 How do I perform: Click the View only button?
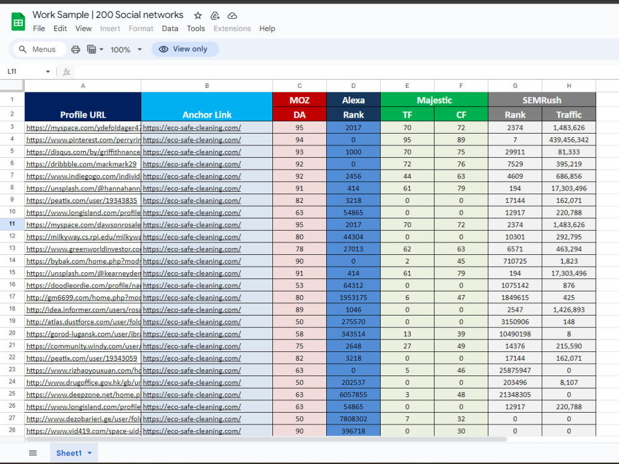[184, 49]
